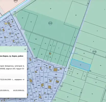Select urban parcel 2180

point(38,65)
